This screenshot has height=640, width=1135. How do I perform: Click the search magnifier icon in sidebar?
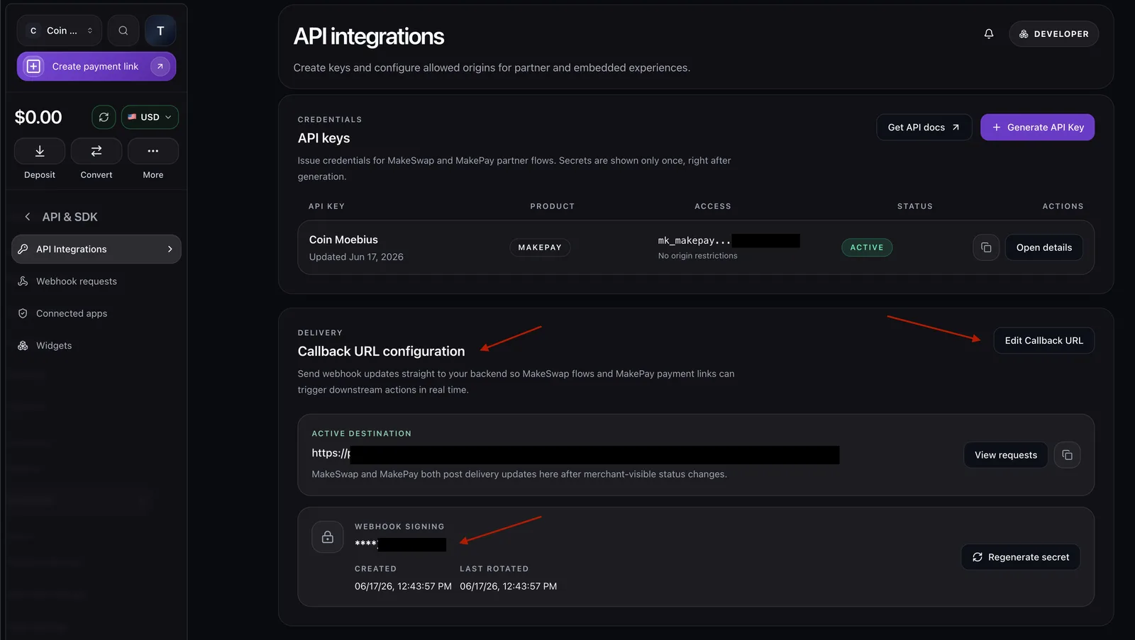click(x=123, y=30)
